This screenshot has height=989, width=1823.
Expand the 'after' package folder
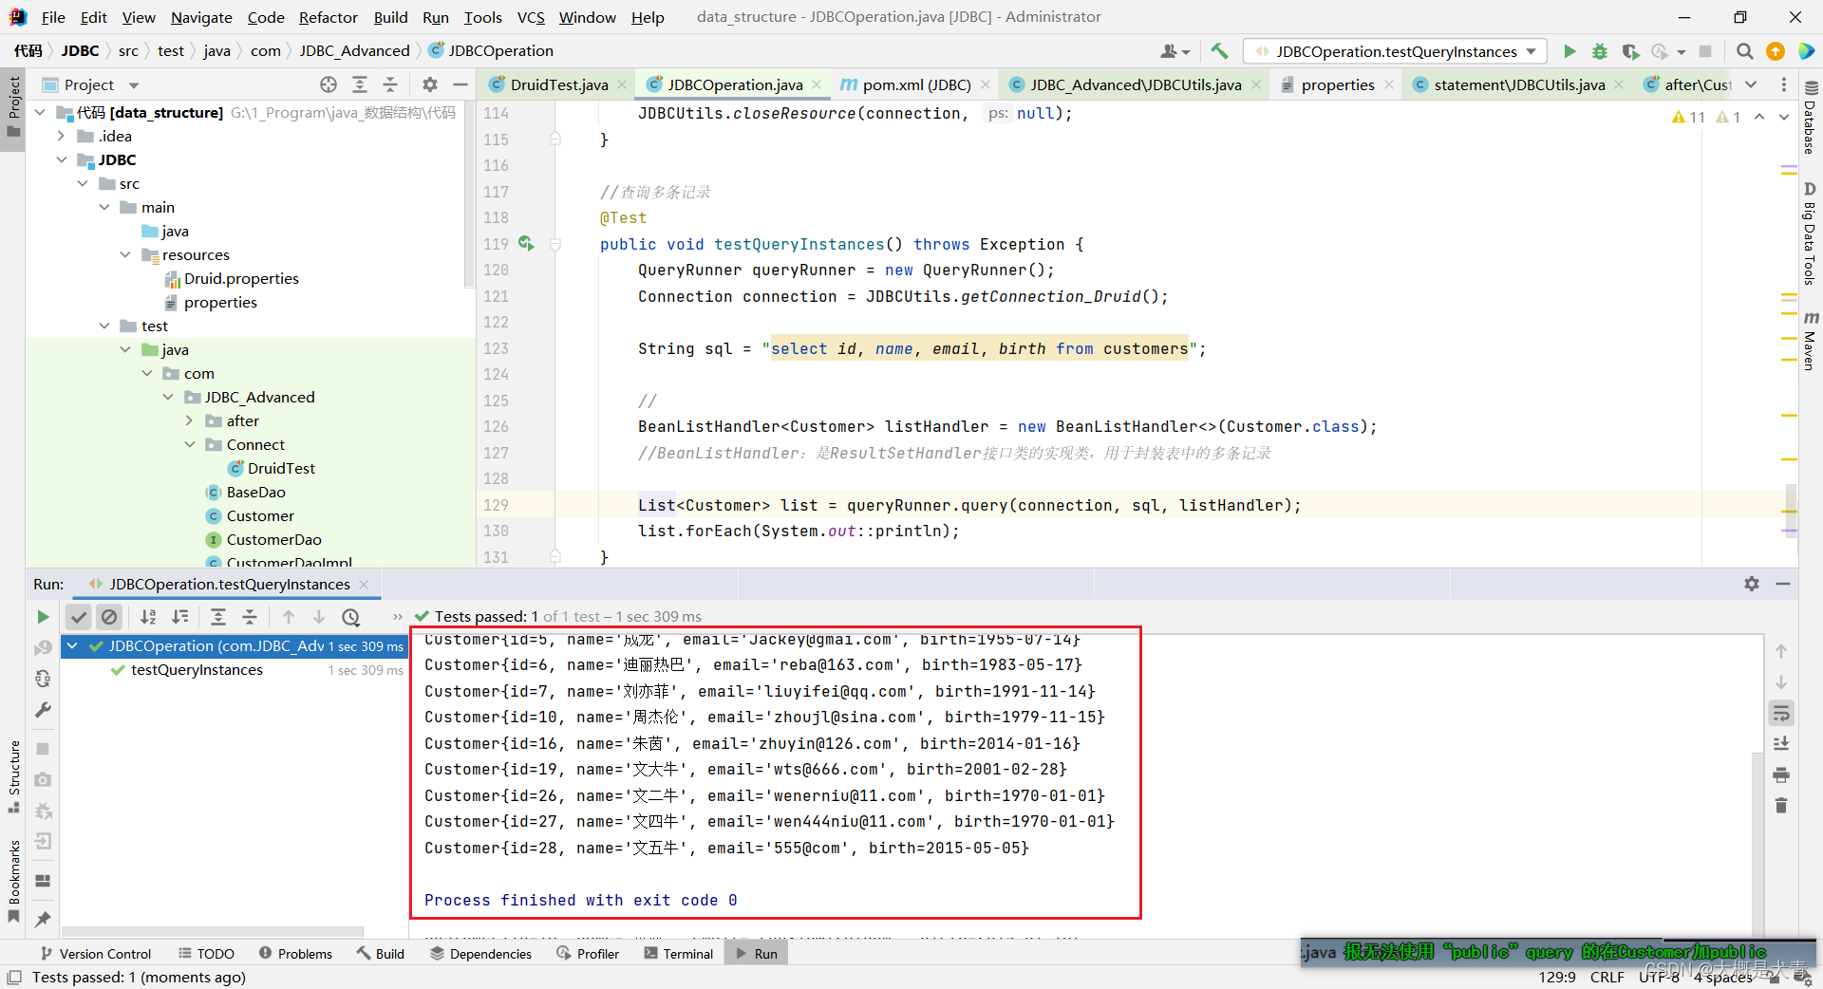[x=189, y=420]
